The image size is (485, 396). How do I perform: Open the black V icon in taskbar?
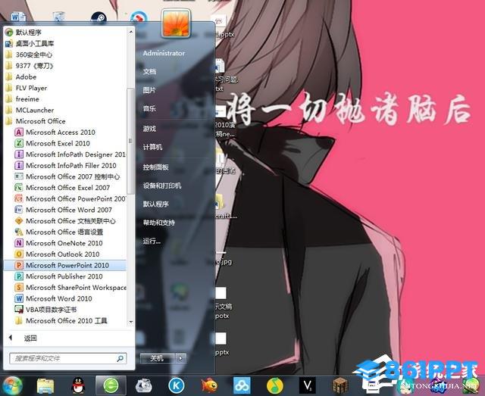pos(308,386)
